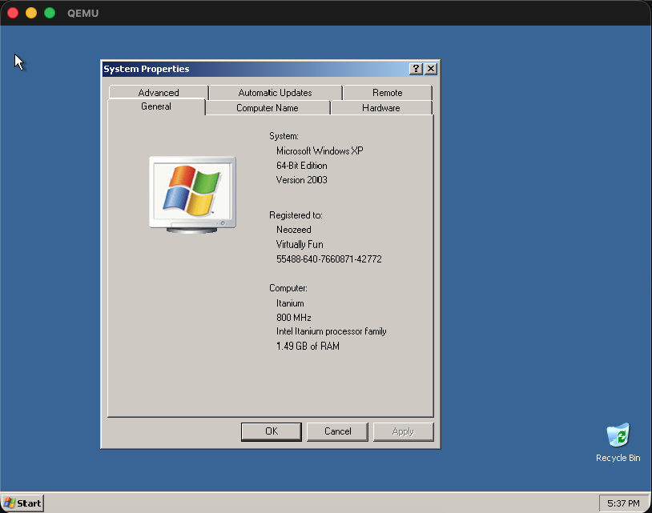Image resolution: width=652 pixels, height=513 pixels.
Task: Dismiss dialog with Cancel button
Action: pos(338,431)
